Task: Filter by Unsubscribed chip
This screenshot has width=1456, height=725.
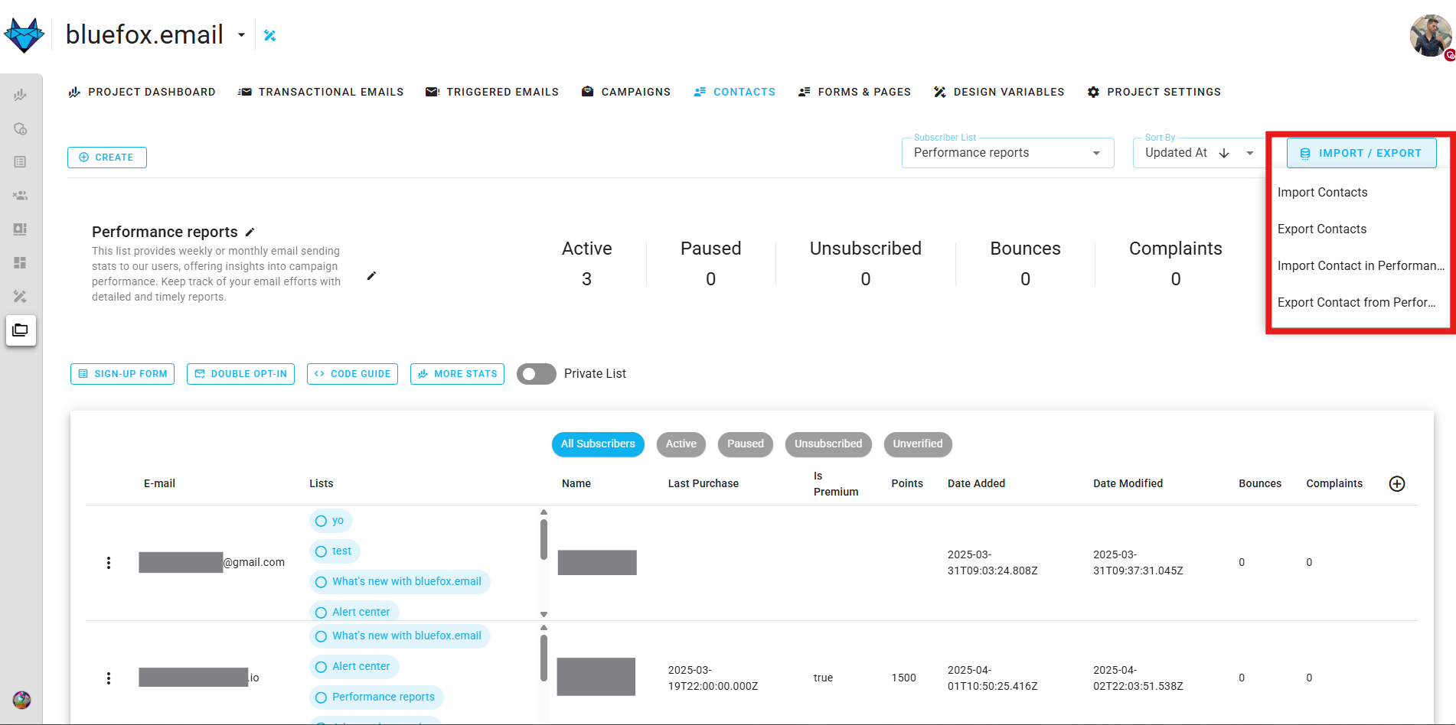Action: tap(828, 444)
